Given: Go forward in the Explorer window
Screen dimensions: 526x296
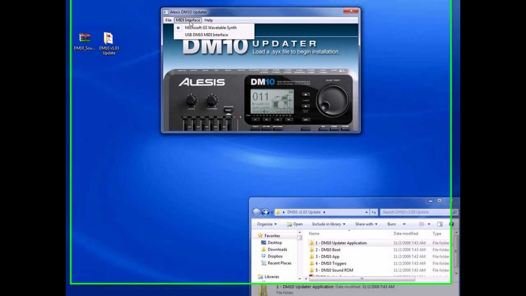Looking at the screenshot, I should point(265,212).
